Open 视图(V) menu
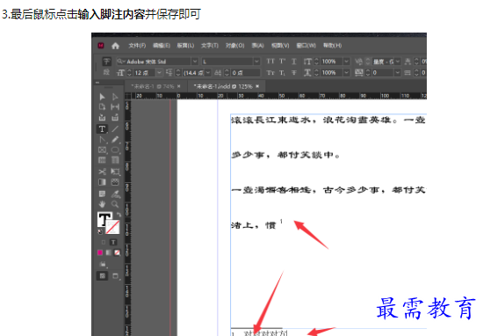483x336 pixels. pos(280,46)
